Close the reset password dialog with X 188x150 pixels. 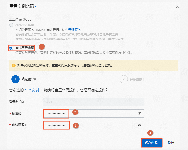(x=177, y=6)
